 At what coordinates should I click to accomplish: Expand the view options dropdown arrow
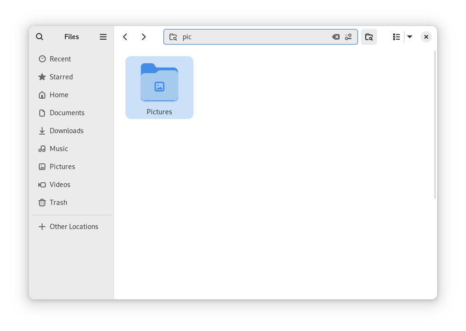410,37
